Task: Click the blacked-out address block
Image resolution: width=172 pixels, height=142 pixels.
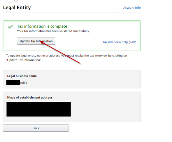Action: [39, 109]
